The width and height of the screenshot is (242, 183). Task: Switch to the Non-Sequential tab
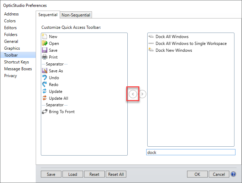pos(76,15)
